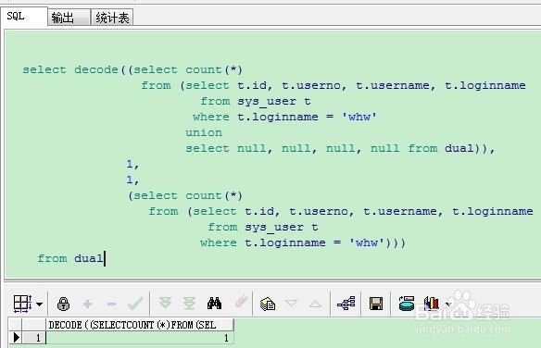Place cursor after 'from dual' in editor

[105, 258]
